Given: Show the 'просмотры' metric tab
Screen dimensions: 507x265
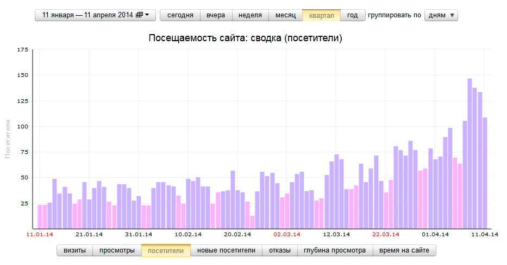Looking at the screenshot, I should (x=117, y=250).
